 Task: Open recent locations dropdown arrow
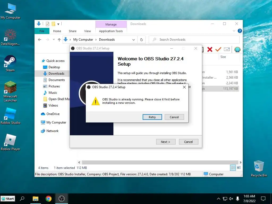coord(54,40)
